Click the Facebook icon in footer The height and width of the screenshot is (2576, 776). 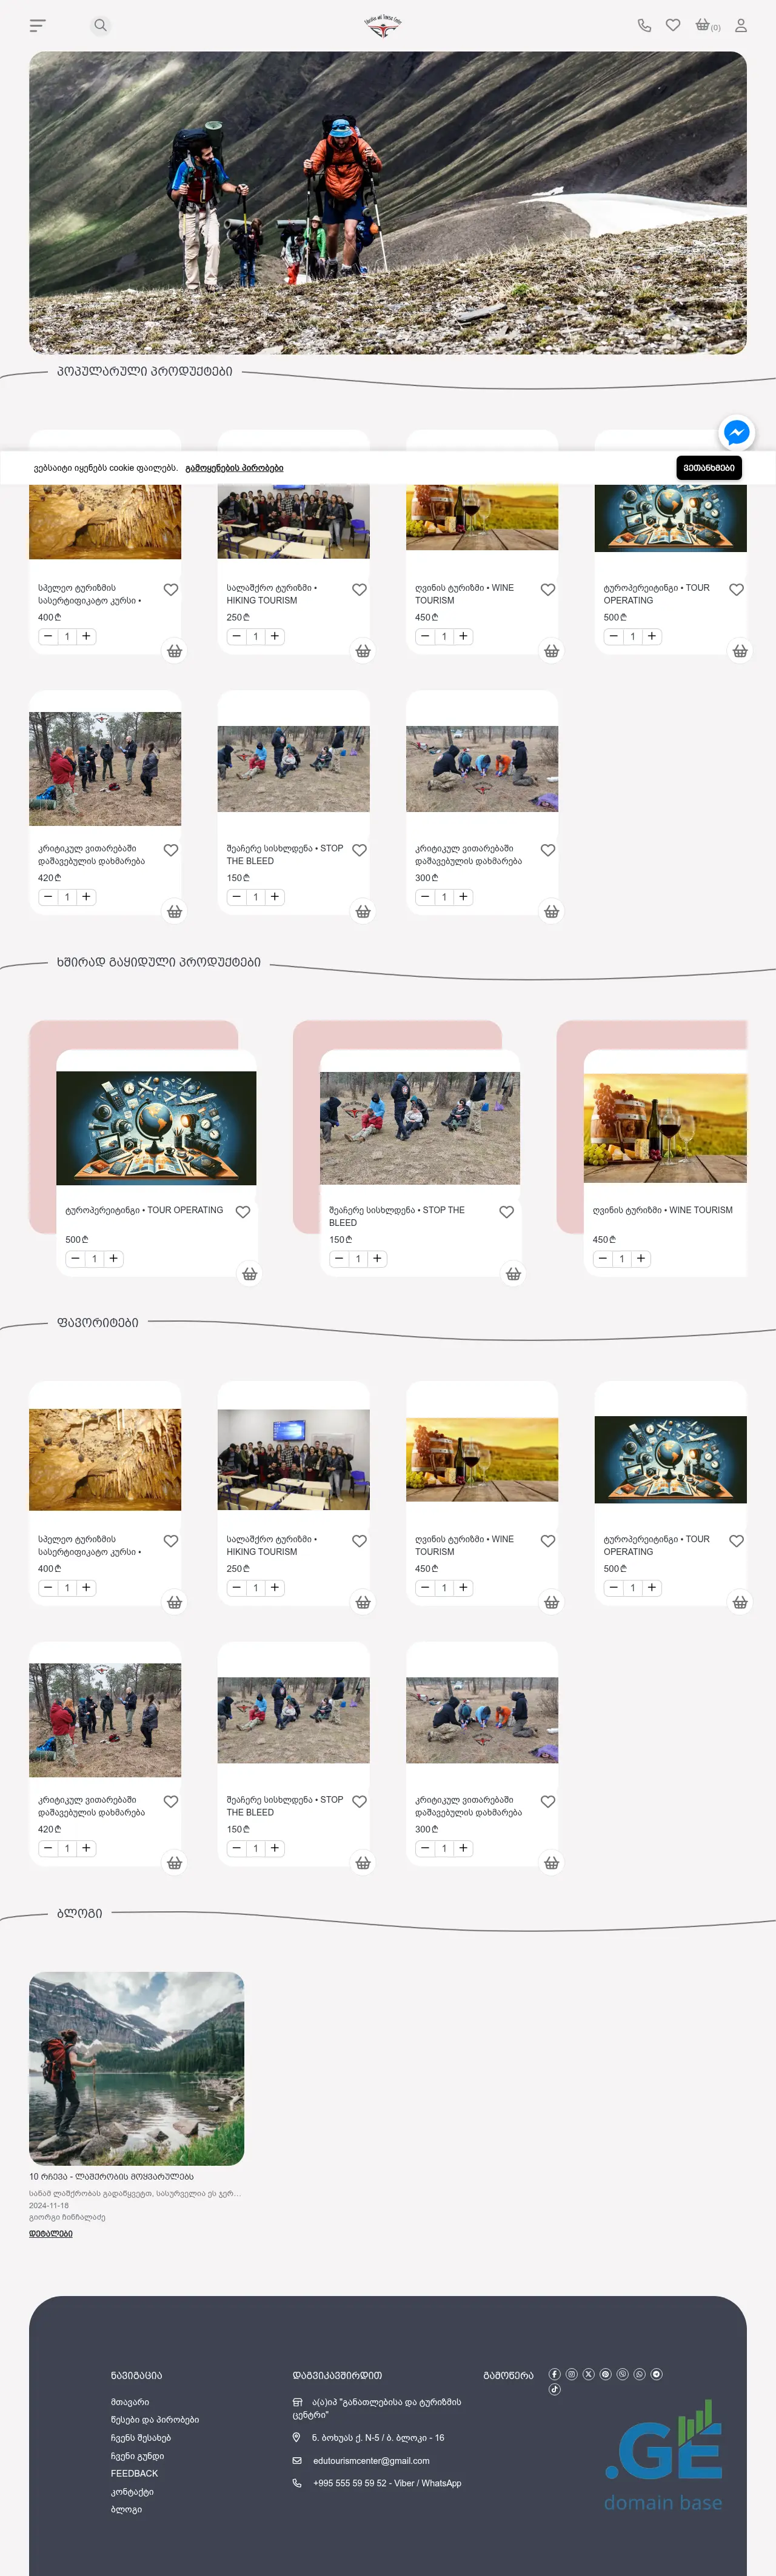(555, 2374)
